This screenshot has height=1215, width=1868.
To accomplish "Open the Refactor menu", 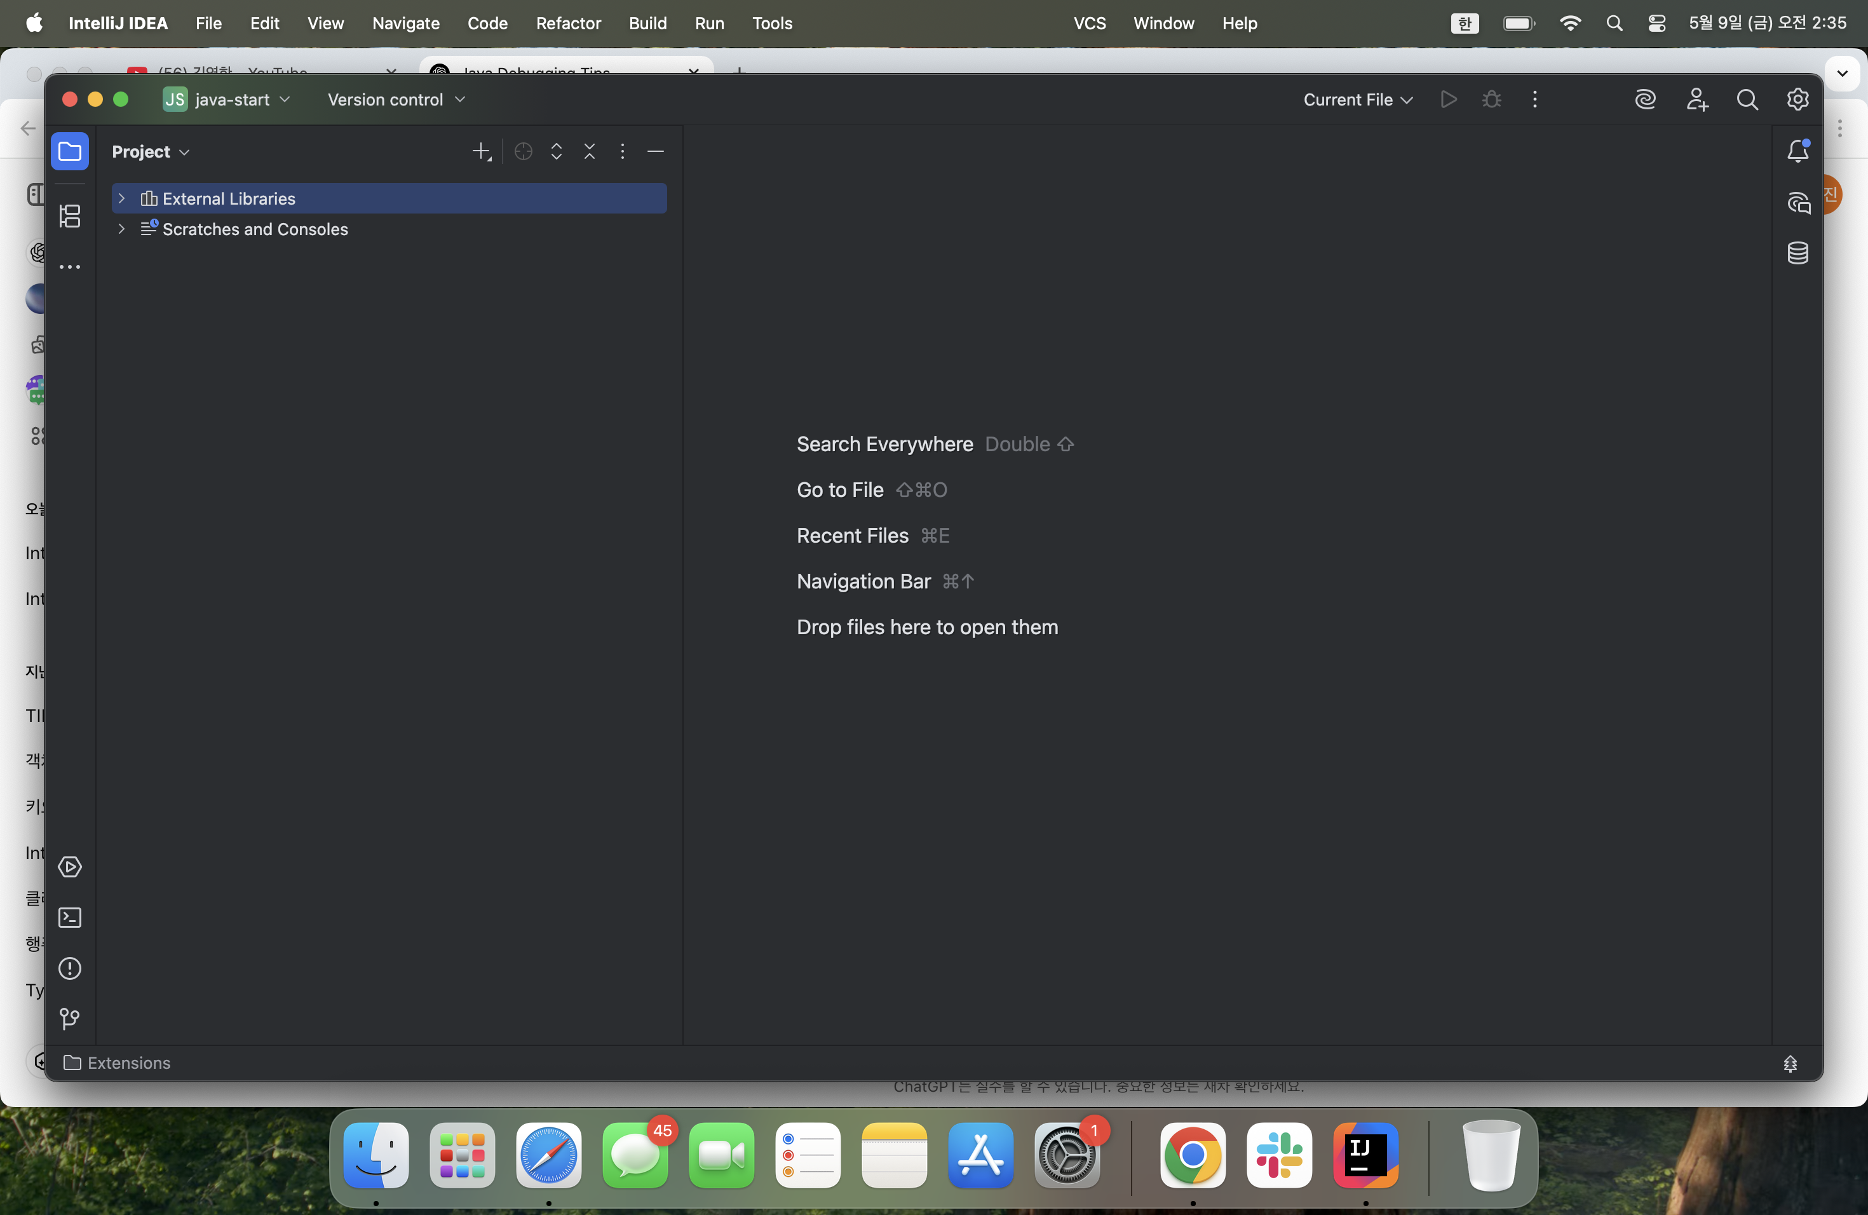I will (568, 24).
